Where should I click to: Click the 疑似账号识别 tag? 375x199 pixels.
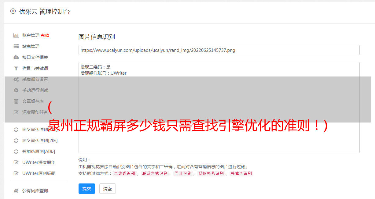tap(211, 173)
